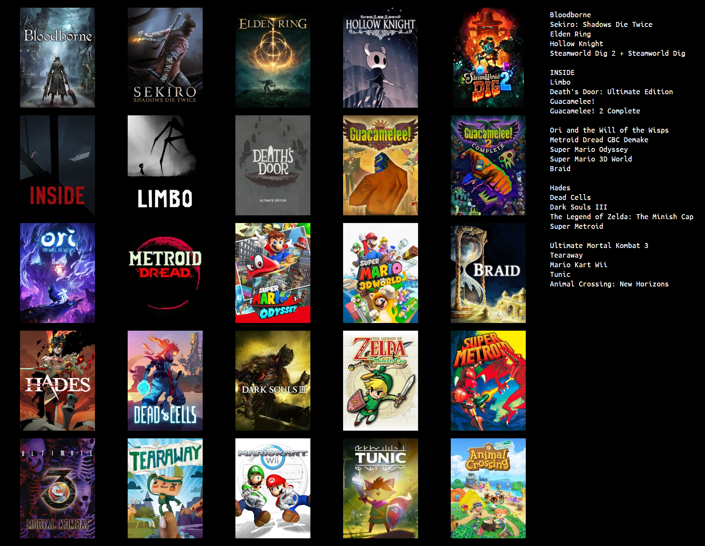Open the Dead Cells cover
Image resolution: width=705 pixels, height=546 pixels.
click(165, 381)
